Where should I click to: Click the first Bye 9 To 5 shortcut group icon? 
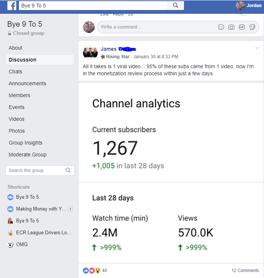10,197
